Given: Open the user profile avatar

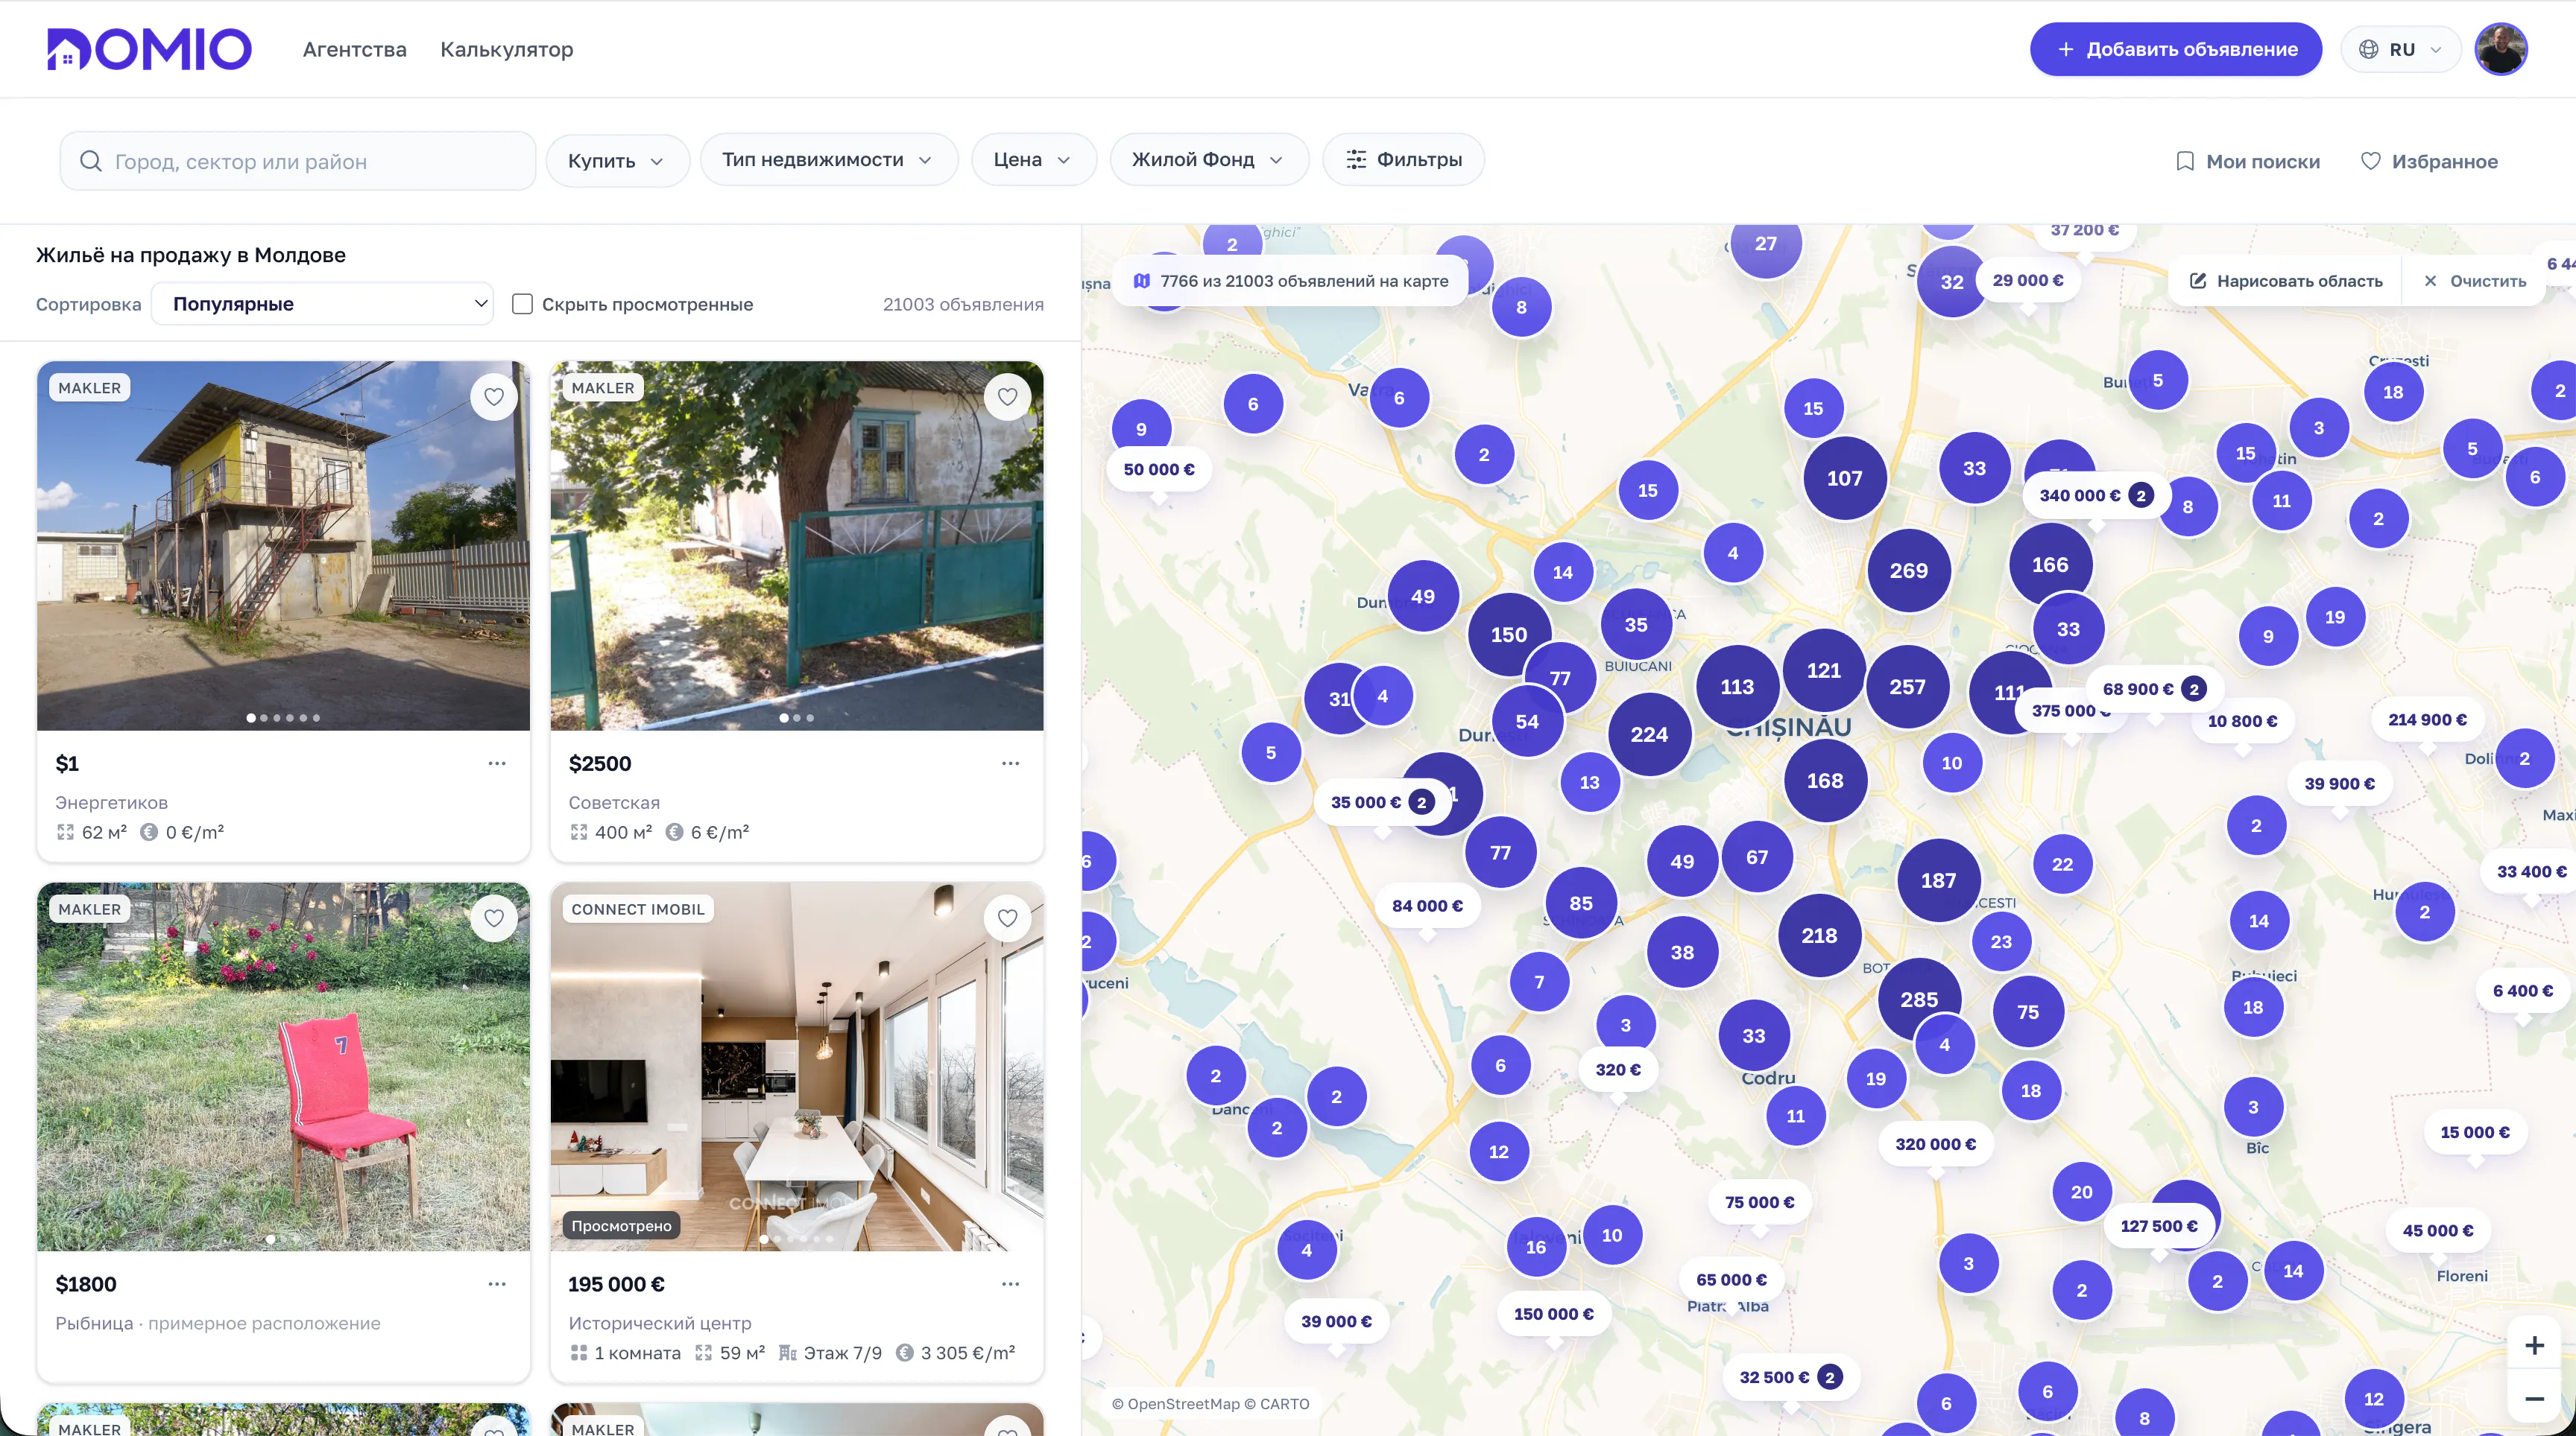Looking at the screenshot, I should (2501, 49).
